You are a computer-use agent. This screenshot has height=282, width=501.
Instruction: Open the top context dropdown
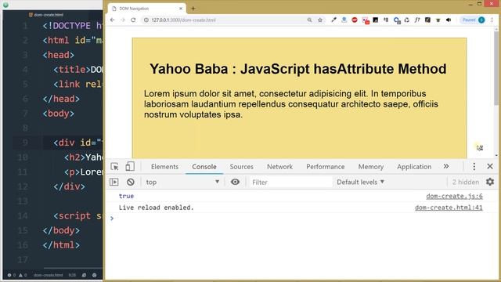click(x=182, y=182)
